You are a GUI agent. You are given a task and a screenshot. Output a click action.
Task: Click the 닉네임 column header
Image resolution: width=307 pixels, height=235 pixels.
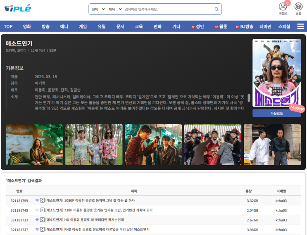pyautogui.click(x=281, y=191)
